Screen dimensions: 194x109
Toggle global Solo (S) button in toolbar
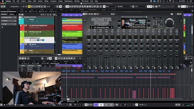click(32, 6)
